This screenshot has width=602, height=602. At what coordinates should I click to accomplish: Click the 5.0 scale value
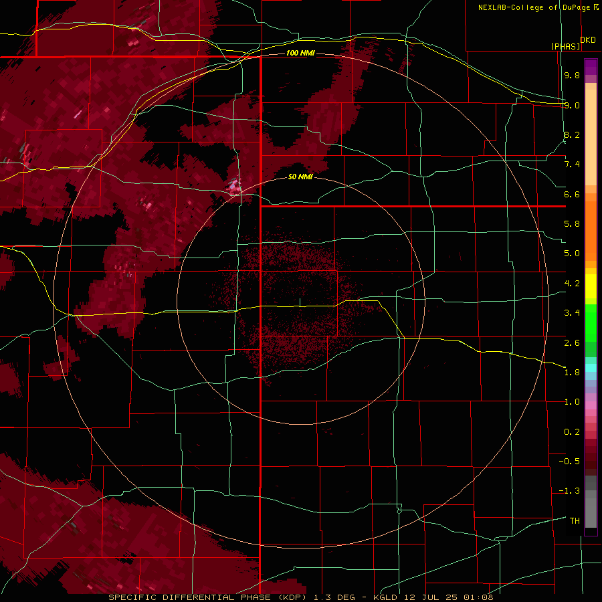pyautogui.click(x=572, y=254)
